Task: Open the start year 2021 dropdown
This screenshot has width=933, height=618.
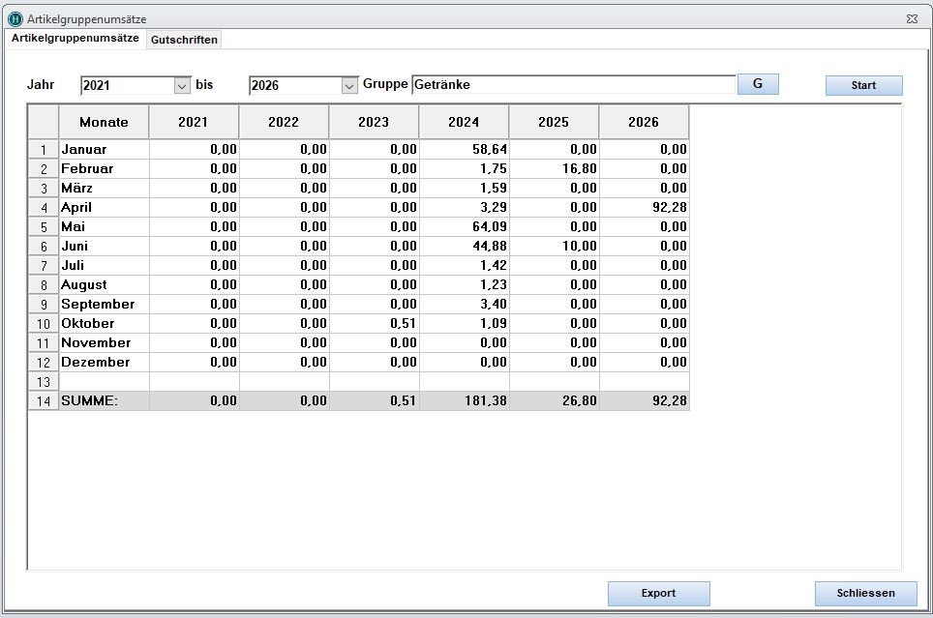Action: [x=182, y=85]
